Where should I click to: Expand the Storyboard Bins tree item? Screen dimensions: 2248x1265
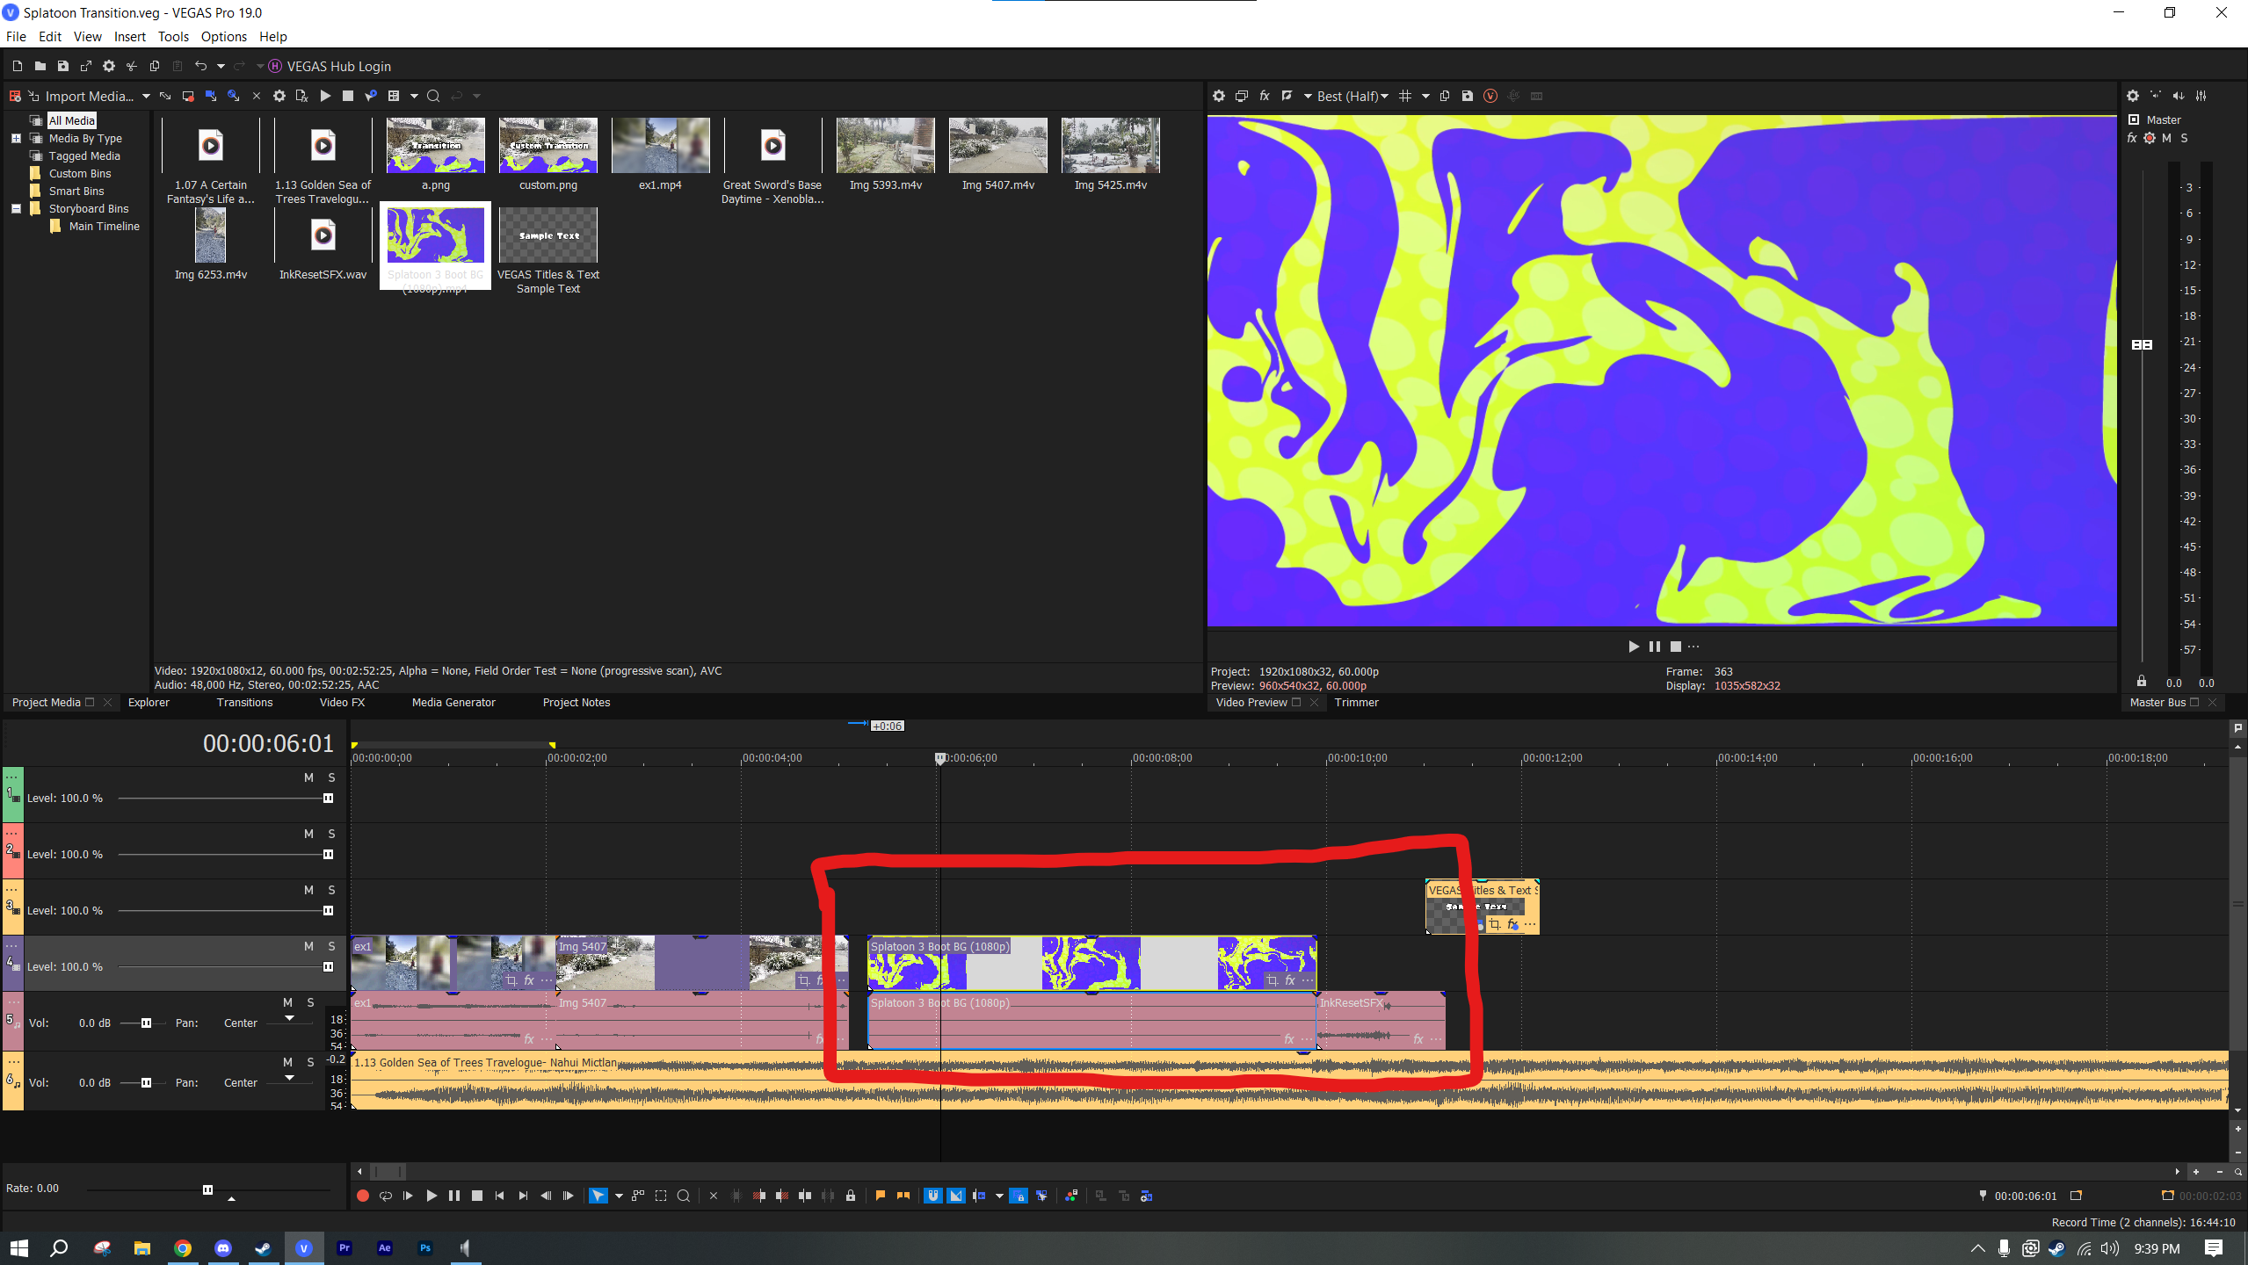(14, 206)
